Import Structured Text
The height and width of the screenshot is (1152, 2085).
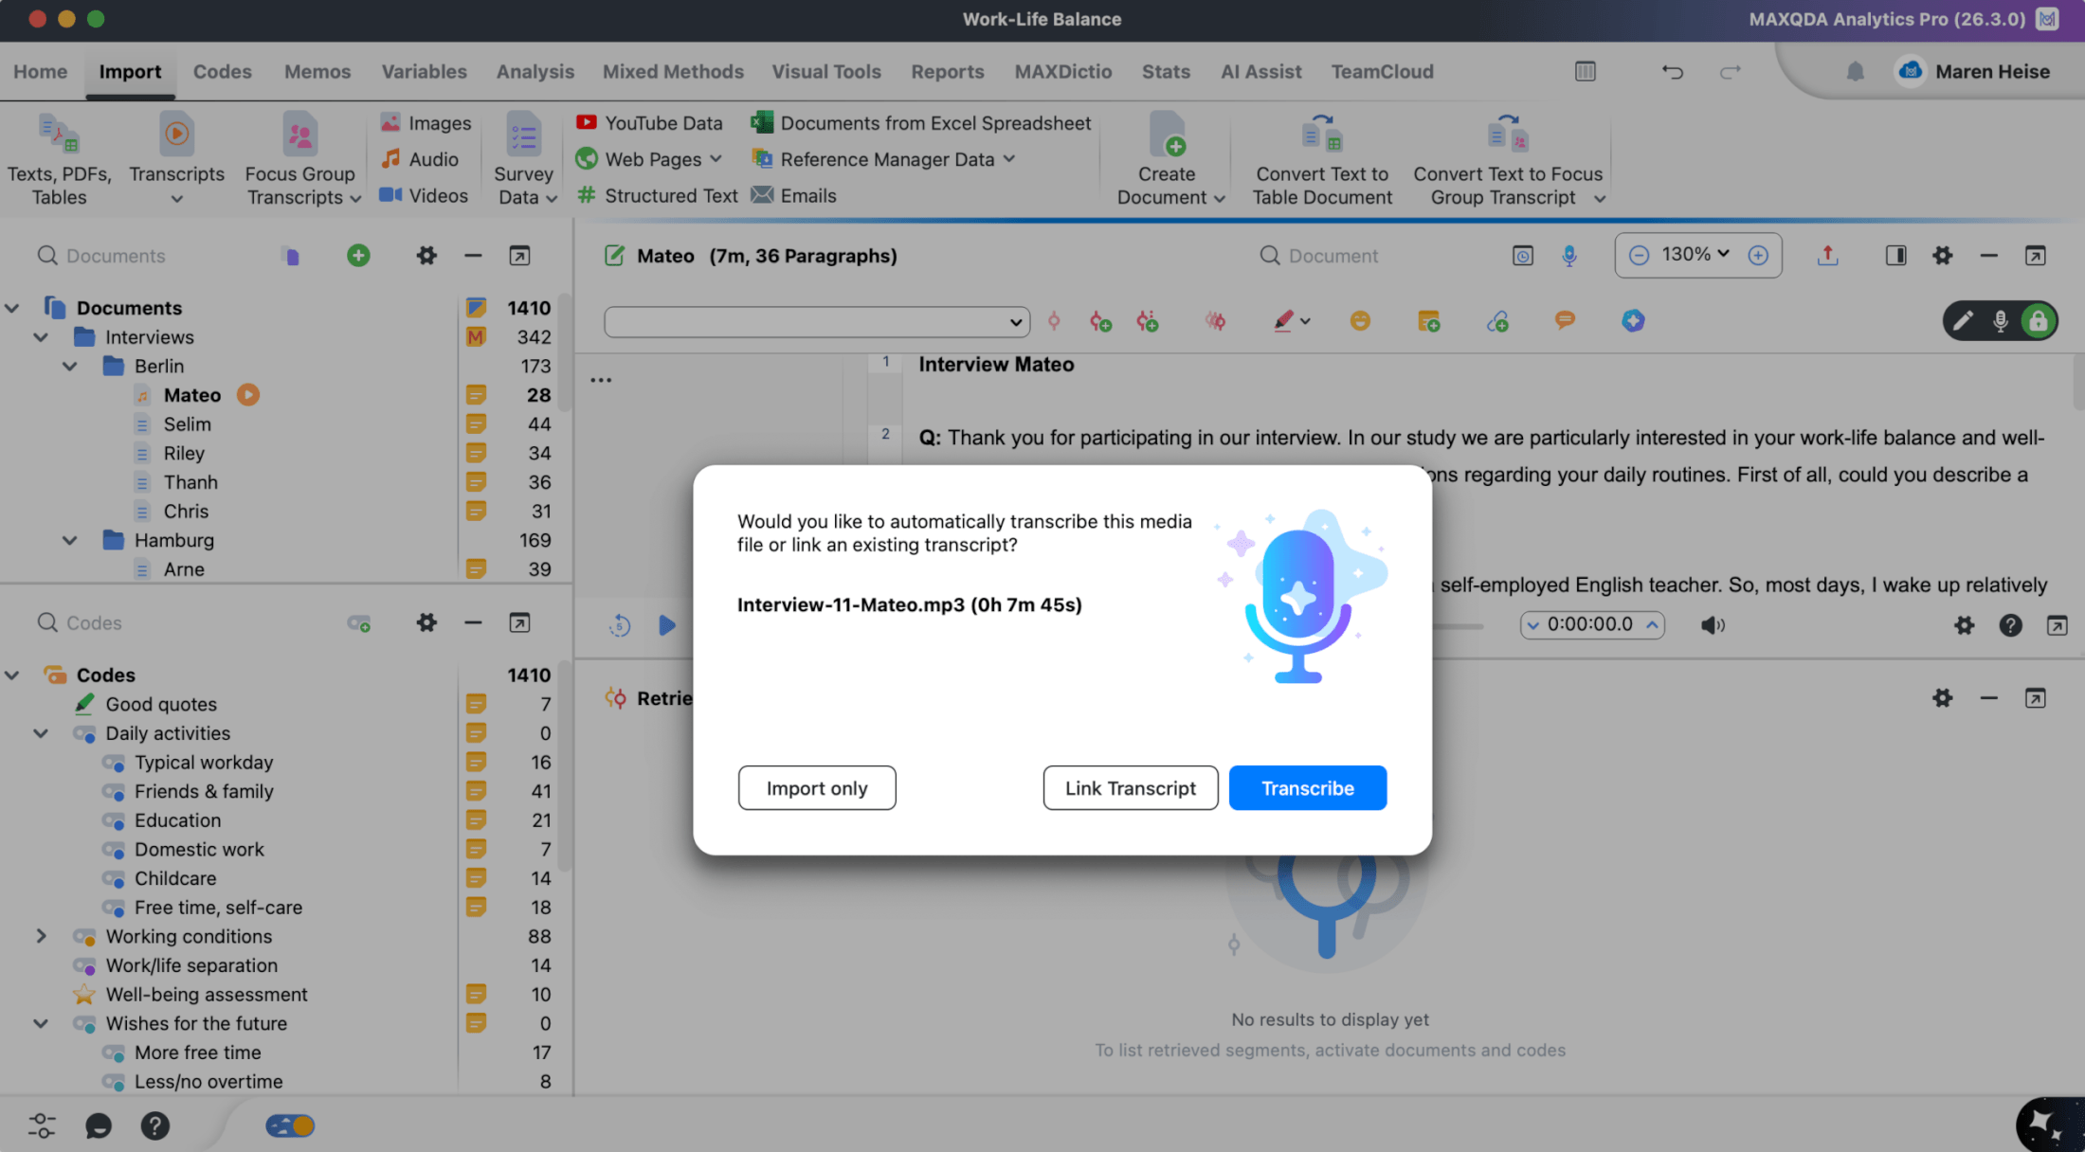[x=658, y=195]
